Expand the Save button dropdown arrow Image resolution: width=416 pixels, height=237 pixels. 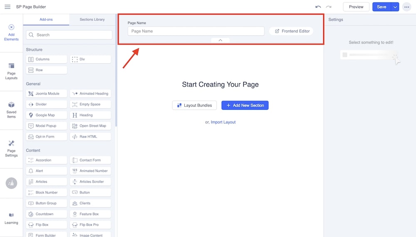(395, 7)
